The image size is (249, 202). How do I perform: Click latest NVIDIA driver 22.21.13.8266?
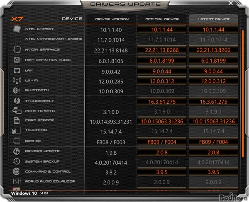pyautogui.click(x=213, y=50)
